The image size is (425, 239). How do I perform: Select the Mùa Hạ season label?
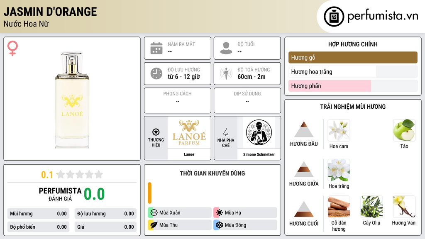point(233,213)
